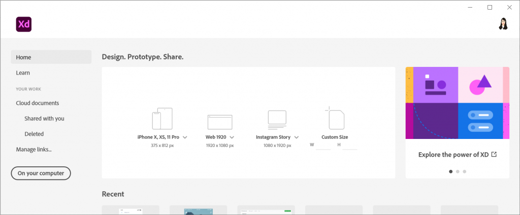Screen dimensions: 520x215
Task: Open the user profile avatar
Action: point(503,24)
